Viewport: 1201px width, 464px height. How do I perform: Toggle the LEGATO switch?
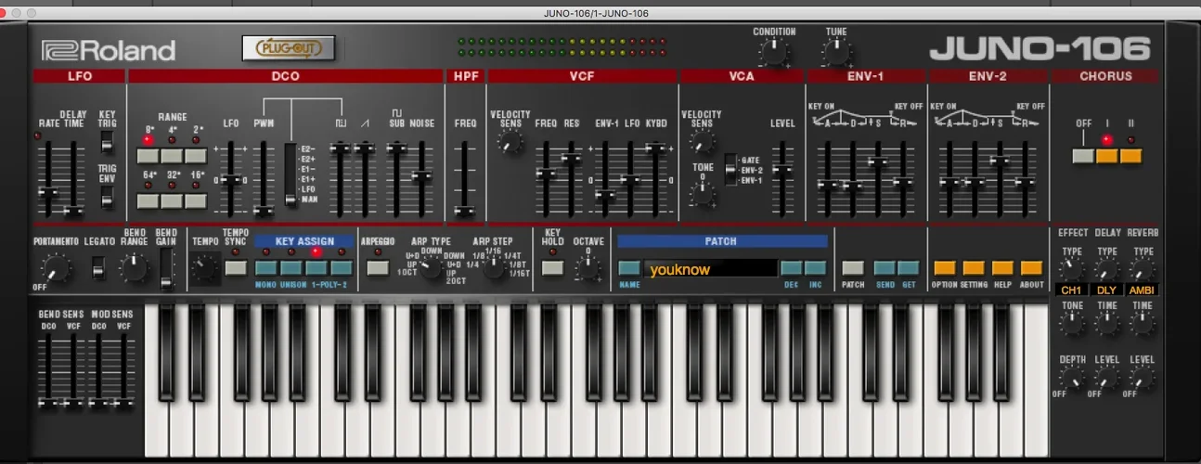[x=98, y=269]
